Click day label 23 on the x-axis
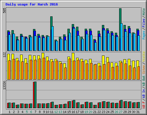Screen dimensions: 147x115 103,112
